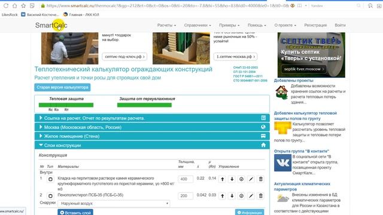The image size is (383, 215).
Task: Open the Василий Костюче... bookmark
Action: (x=40, y=14)
